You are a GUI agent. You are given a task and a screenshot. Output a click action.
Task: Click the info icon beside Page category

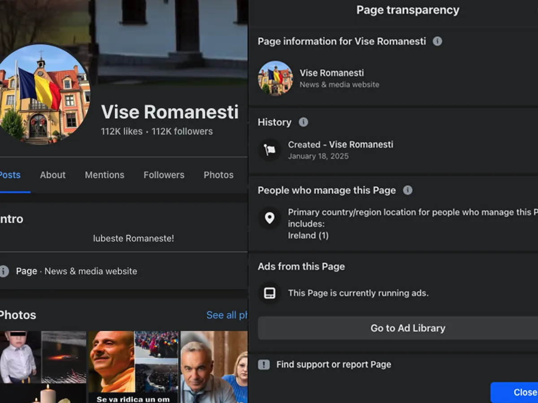[4, 271]
